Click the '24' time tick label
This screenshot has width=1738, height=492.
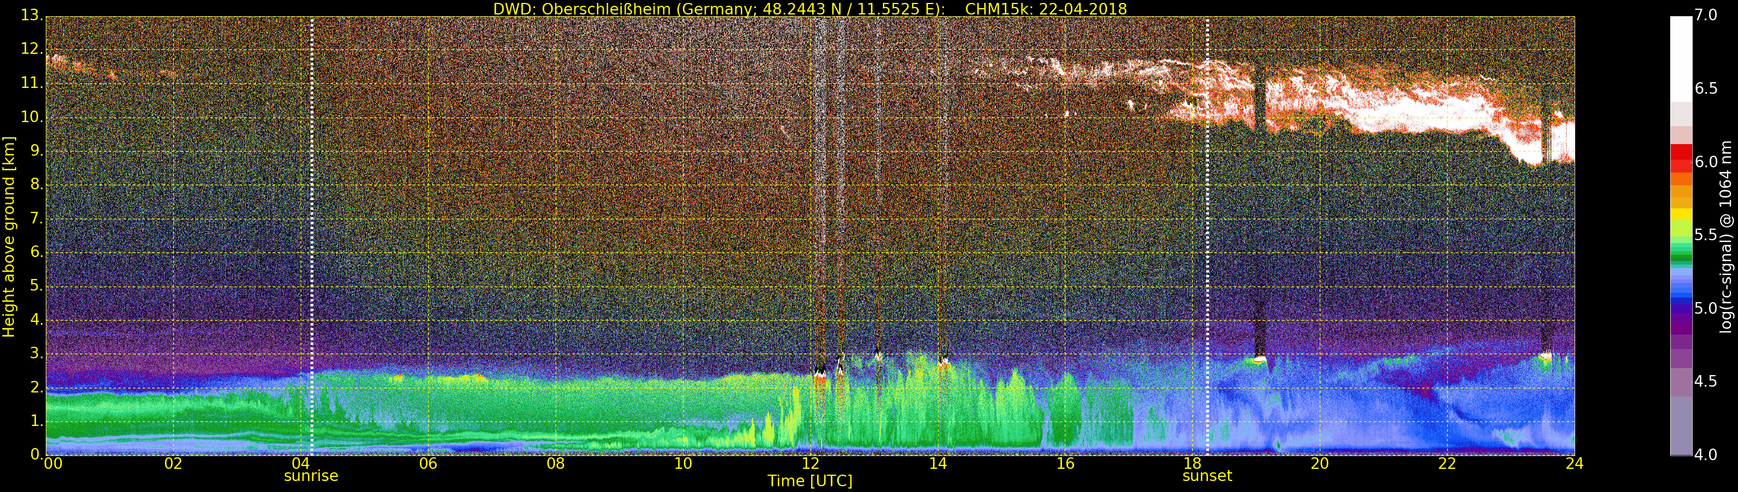coord(1575,464)
